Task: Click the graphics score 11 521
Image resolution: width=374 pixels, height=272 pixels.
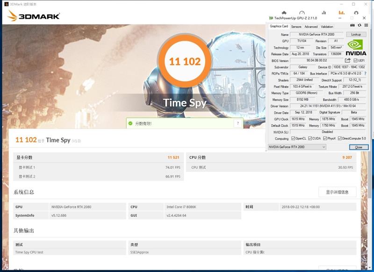Action: pyautogui.click(x=173, y=157)
